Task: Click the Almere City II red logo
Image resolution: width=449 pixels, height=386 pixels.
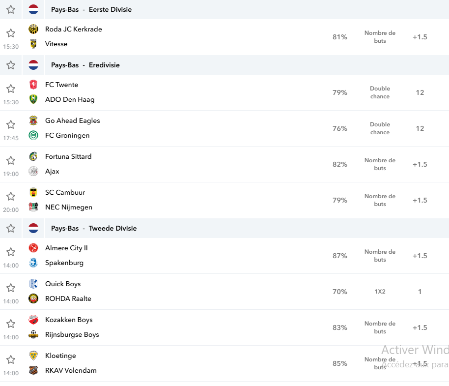Action: tap(33, 248)
